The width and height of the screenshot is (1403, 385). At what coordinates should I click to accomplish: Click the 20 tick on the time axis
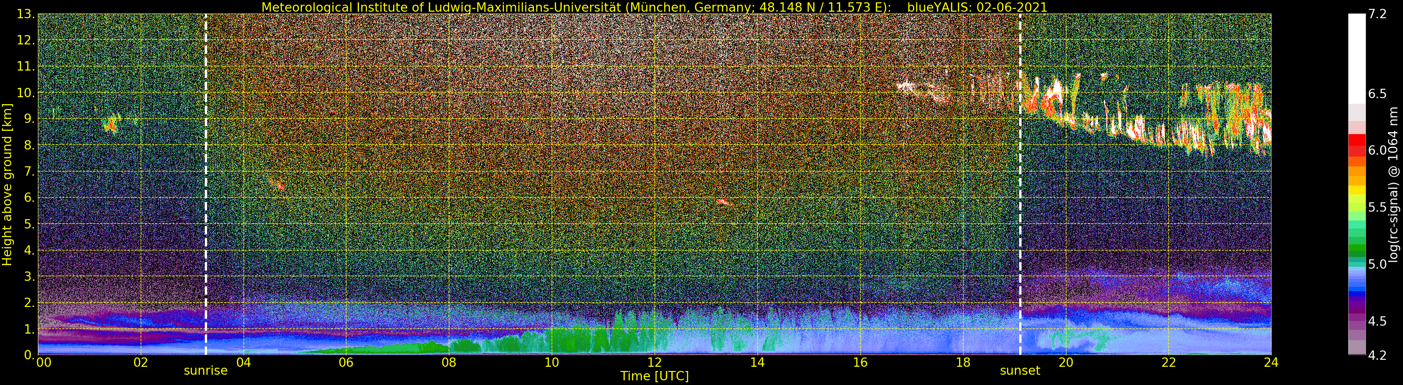click(x=1065, y=362)
